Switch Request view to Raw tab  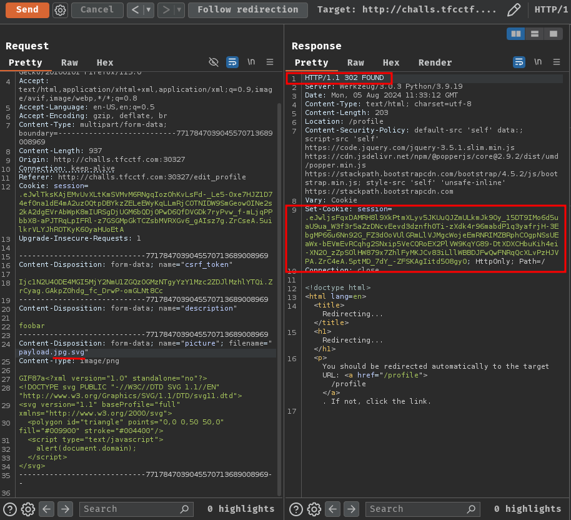pos(69,62)
